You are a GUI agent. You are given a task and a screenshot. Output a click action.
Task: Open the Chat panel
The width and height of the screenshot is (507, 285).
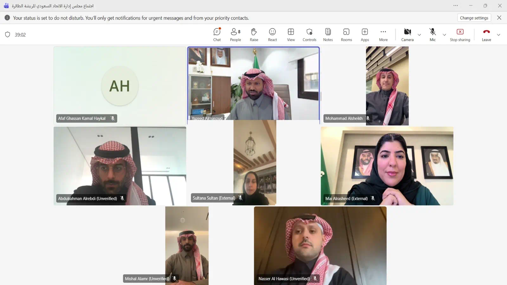tap(217, 35)
